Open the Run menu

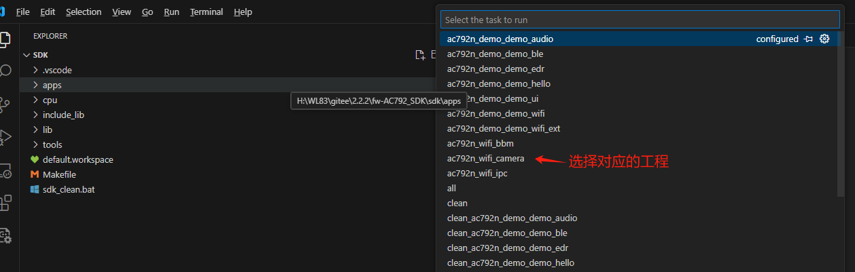[171, 12]
